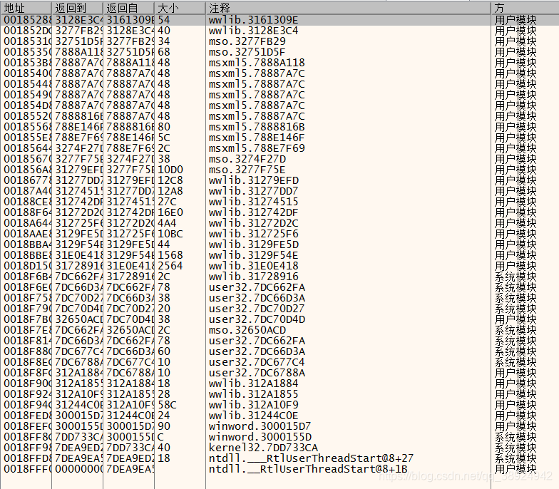Click the size value 12A8
The image size is (559, 489).
(170, 191)
